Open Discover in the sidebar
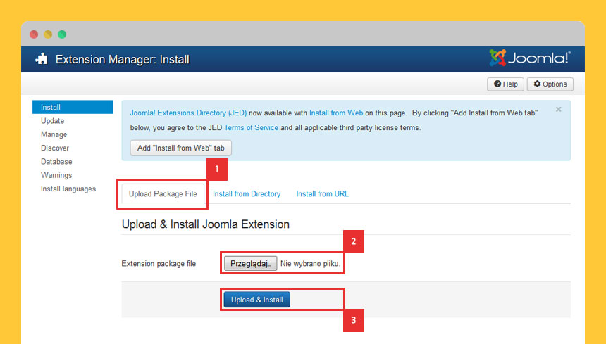The width and height of the screenshot is (606, 344). 55,148
